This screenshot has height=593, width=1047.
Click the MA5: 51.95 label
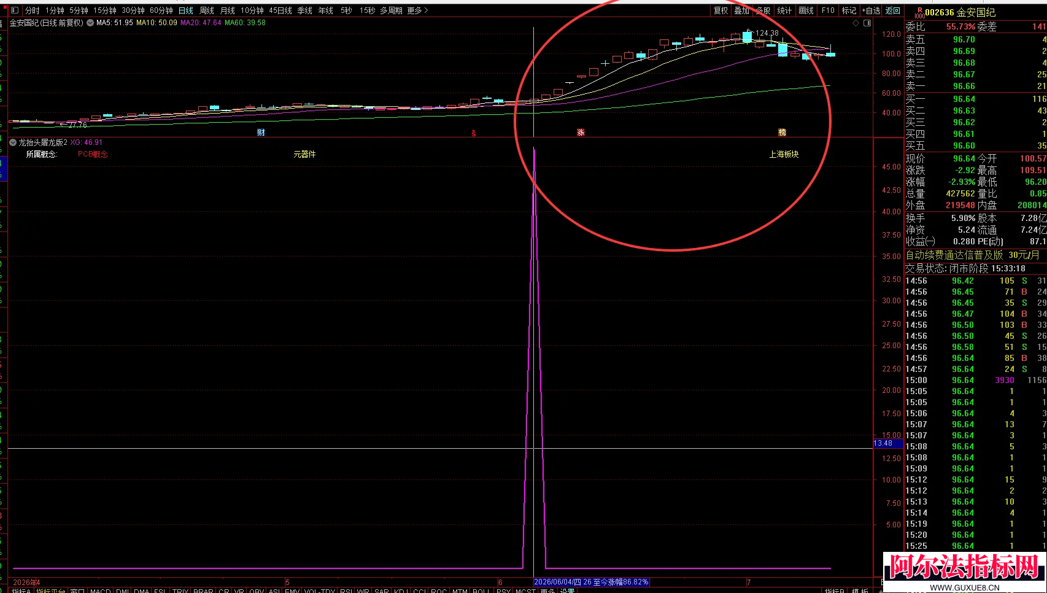(x=115, y=23)
